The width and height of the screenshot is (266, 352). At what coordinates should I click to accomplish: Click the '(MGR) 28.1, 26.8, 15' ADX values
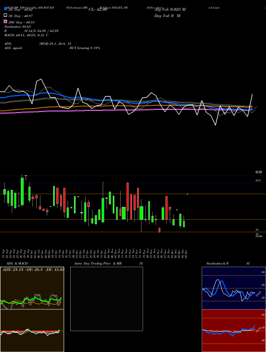[55, 44]
